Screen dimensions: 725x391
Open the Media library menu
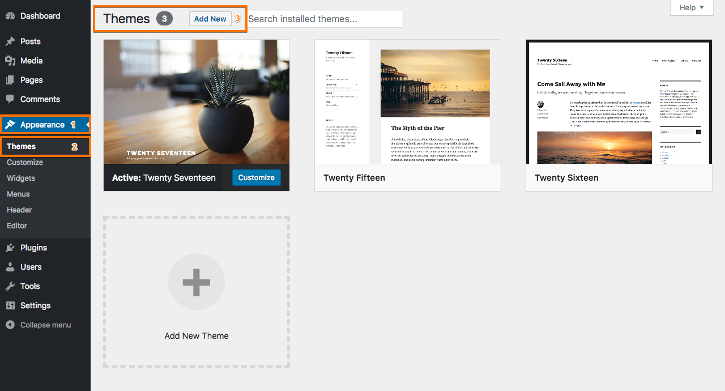(45, 61)
